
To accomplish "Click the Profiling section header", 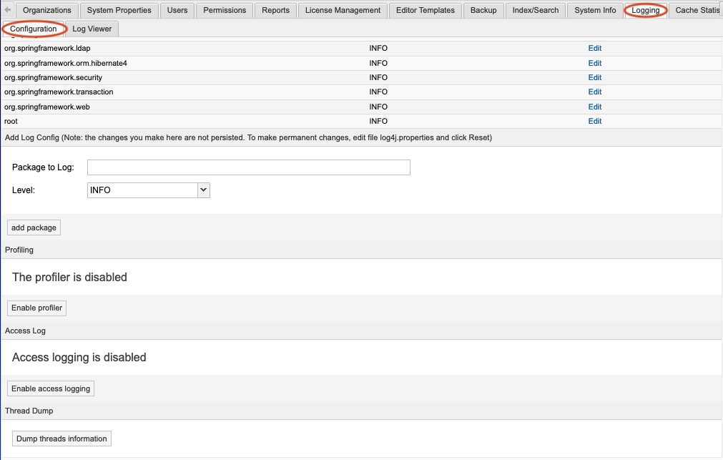I will pos(19,250).
